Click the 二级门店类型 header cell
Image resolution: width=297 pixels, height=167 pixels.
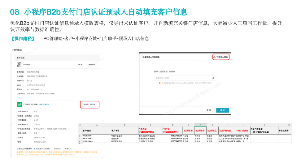(264, 131)
